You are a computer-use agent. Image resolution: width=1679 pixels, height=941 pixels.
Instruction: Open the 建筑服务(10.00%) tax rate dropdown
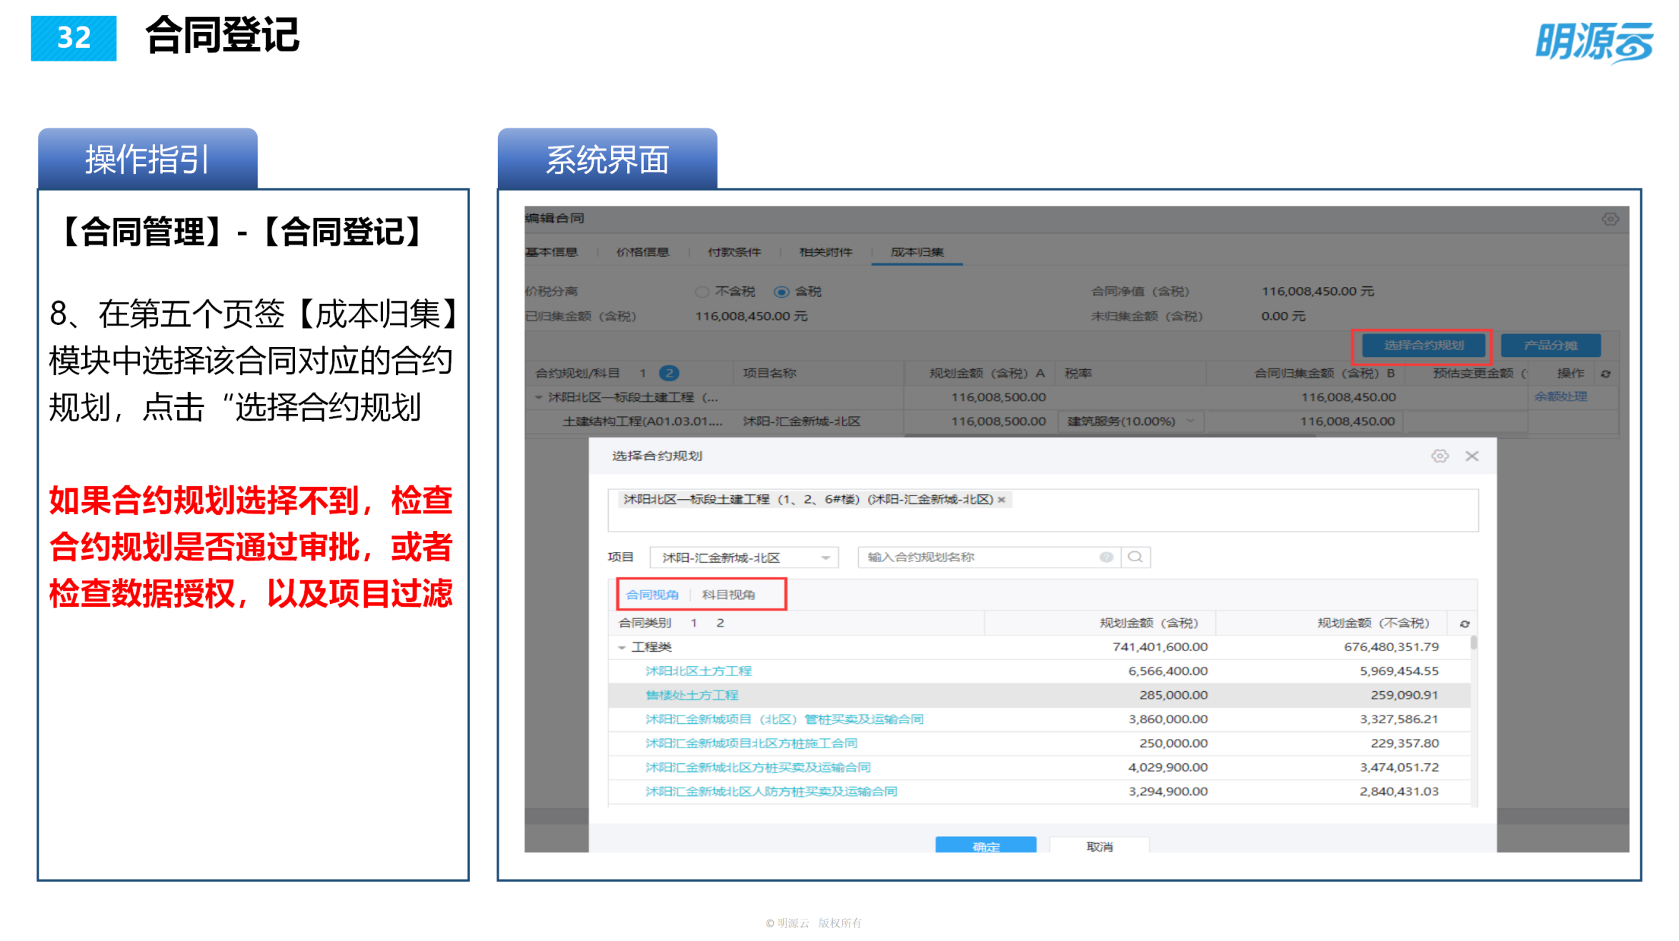click(x=1190, y=421)
